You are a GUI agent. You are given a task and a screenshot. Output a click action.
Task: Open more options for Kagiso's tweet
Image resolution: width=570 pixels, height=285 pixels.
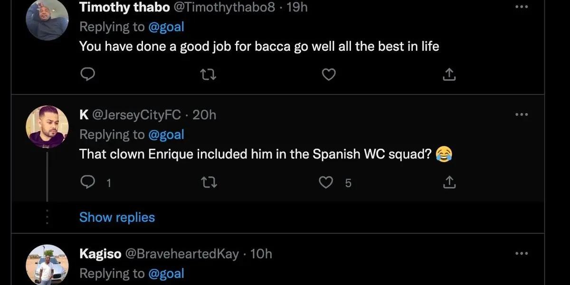click(x=522, y=254)
